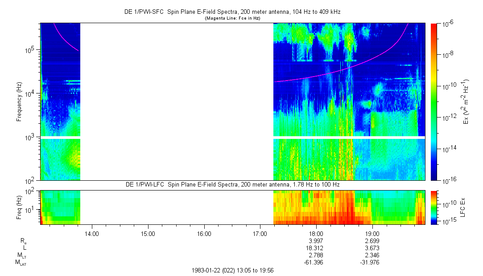Viewport: 483px width, 276px height.
Task: Click the L value 18.312
Action: (x=316, y=248)
